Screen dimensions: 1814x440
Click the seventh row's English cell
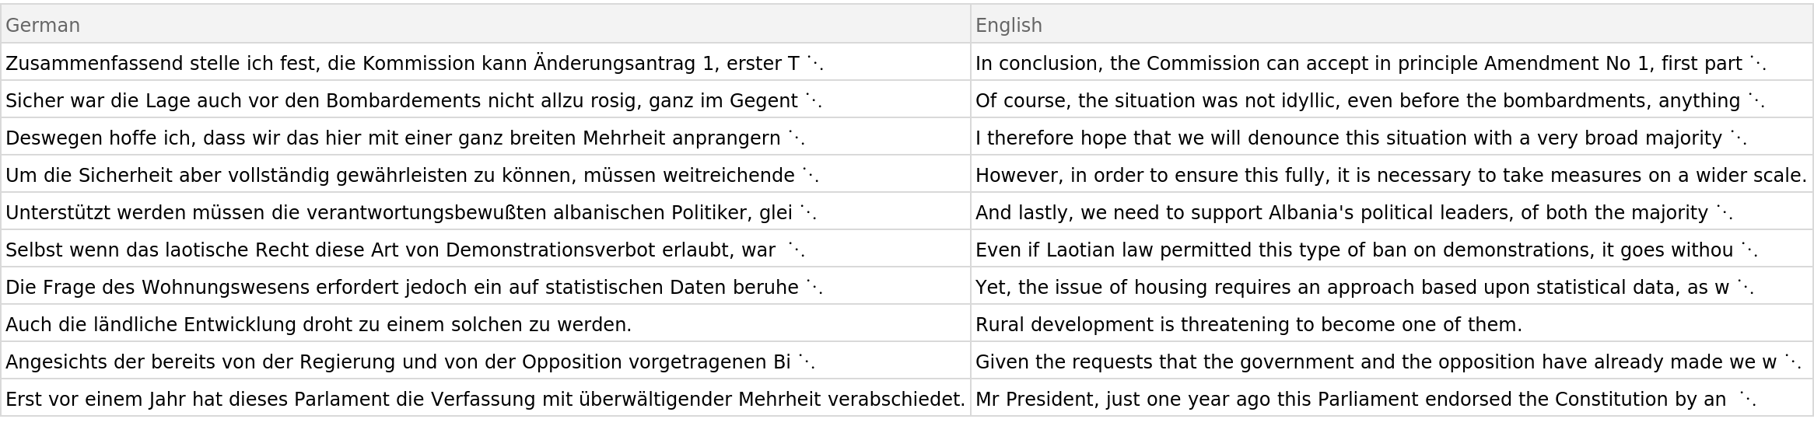[1392, 285]
